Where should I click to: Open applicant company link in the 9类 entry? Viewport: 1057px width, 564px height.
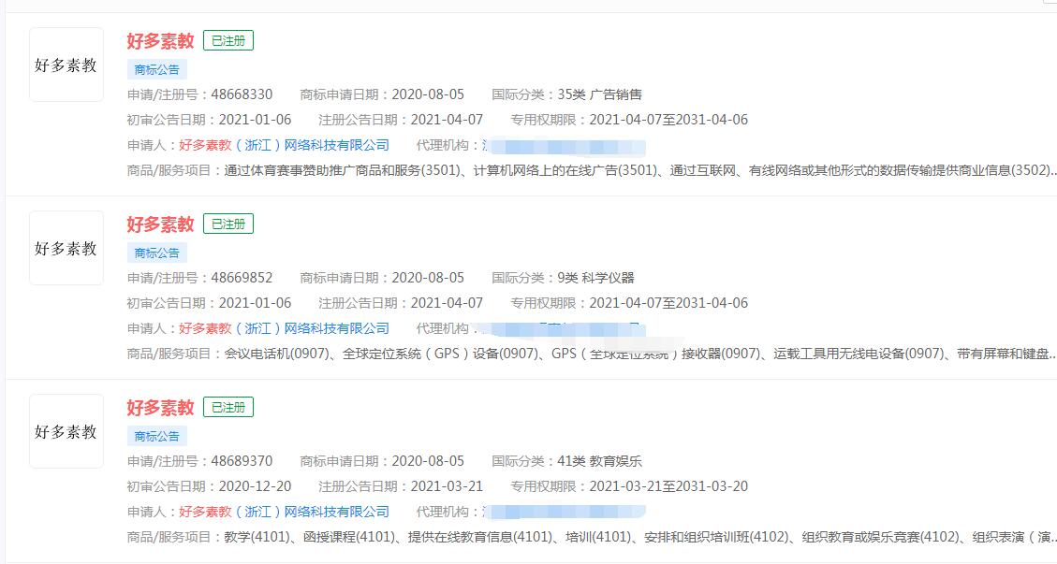[x=284, y=328]
